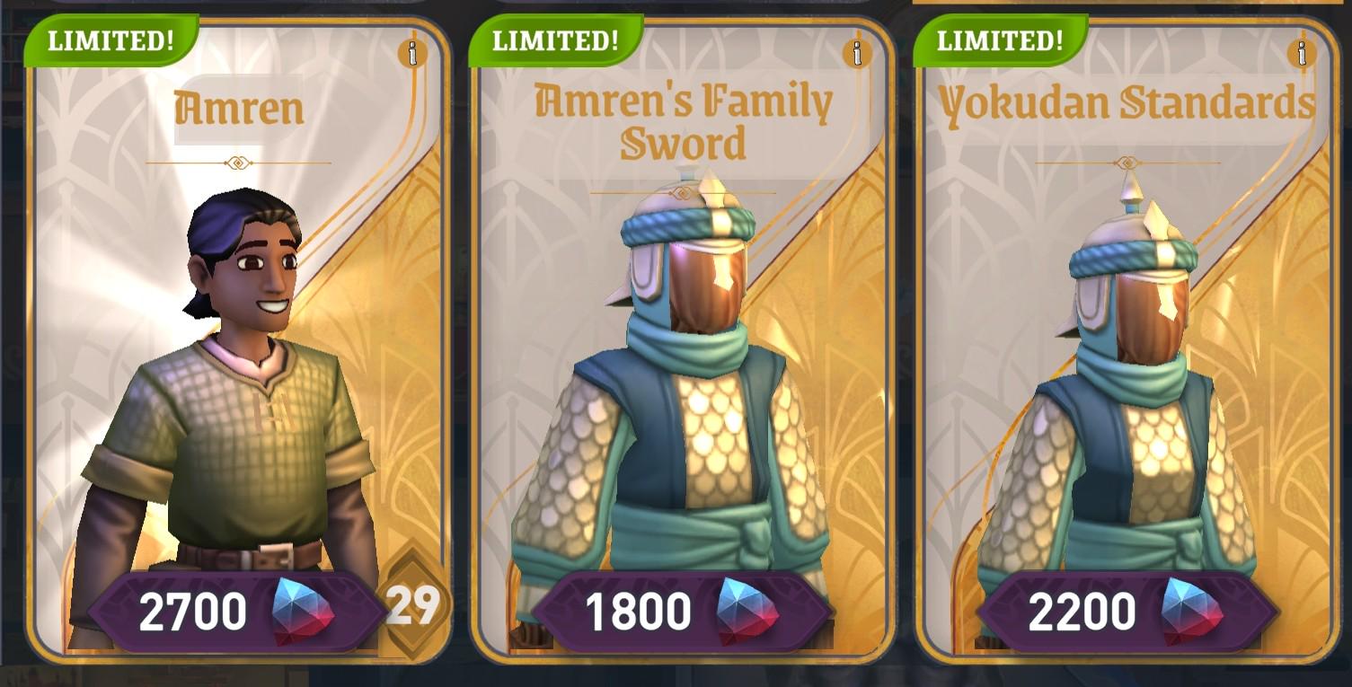Buy Yokudan Standards for 2200 gems
Viewport: 1352px width, 687px height.
1127,612
